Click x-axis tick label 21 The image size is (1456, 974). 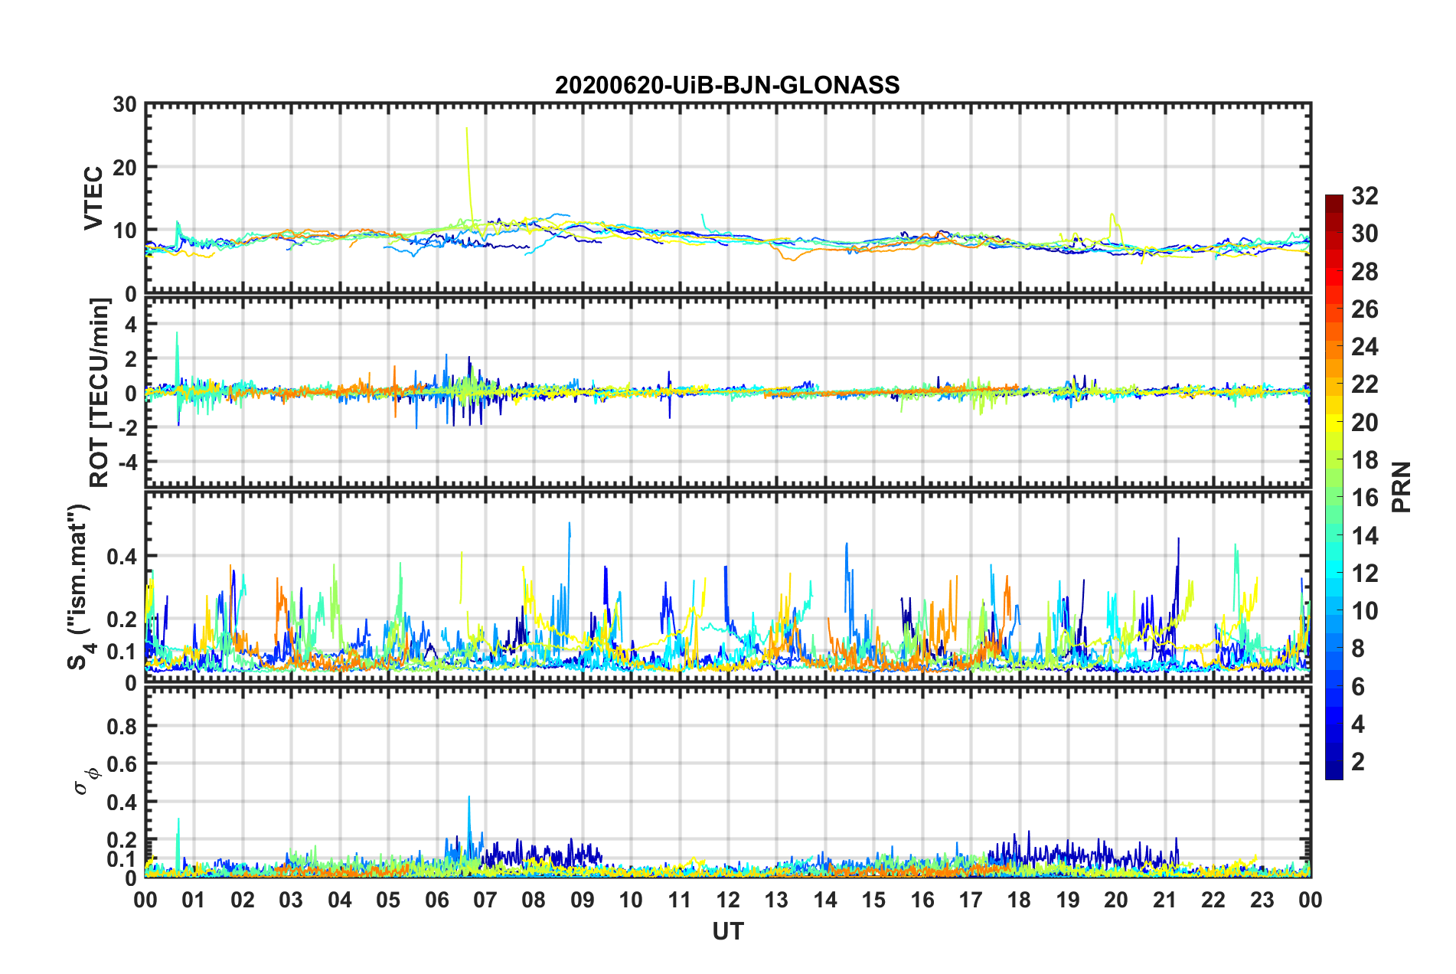pos(1165,900)
